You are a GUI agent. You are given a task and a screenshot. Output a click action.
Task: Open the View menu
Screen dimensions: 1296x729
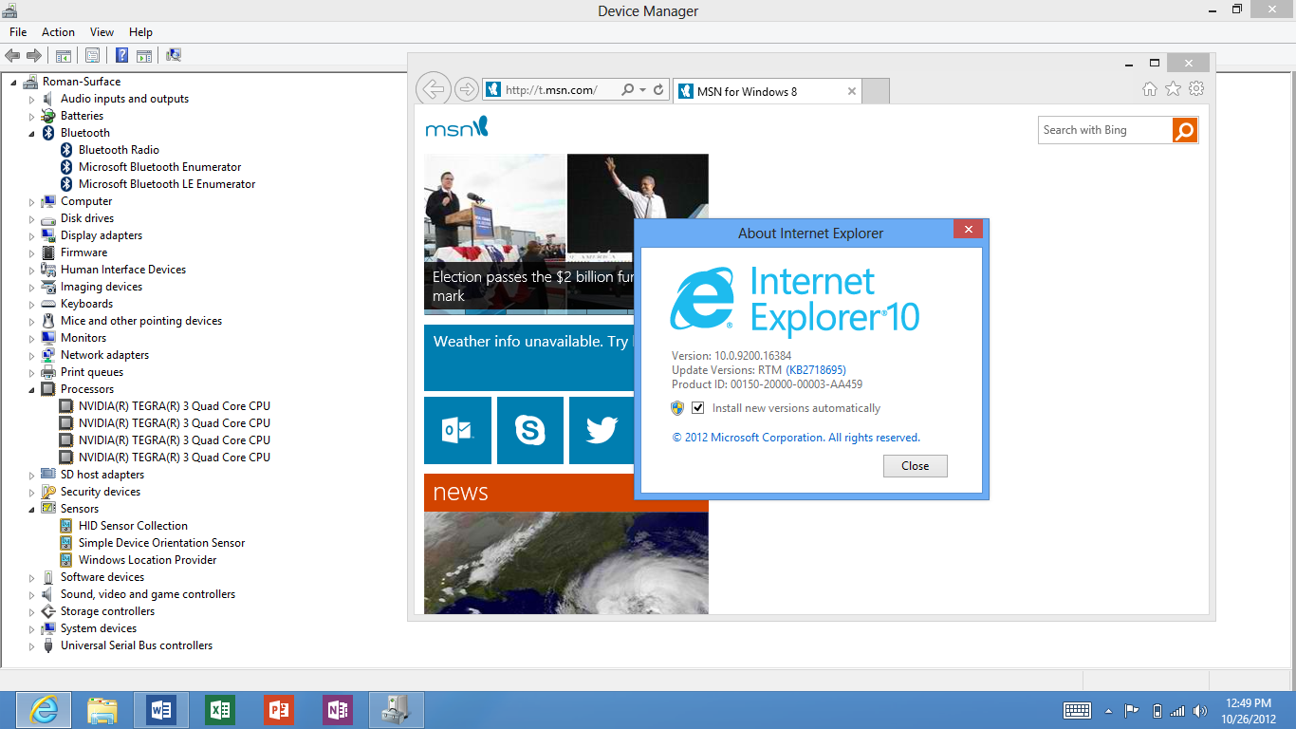point(102,32)
